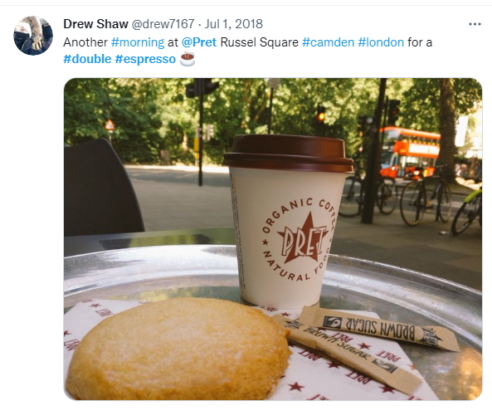The image size is (492, 411).
Task: Click the red double-decker bus in photo
Action: click(409, 152)
